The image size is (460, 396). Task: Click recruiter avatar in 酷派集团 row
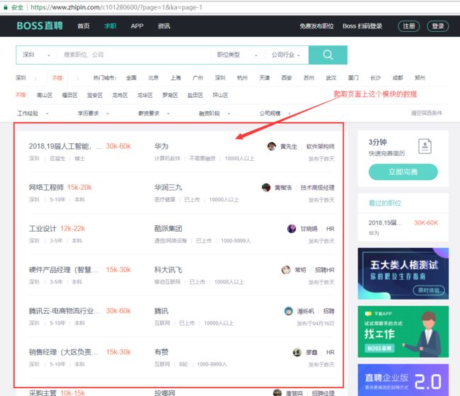point(292,229)
